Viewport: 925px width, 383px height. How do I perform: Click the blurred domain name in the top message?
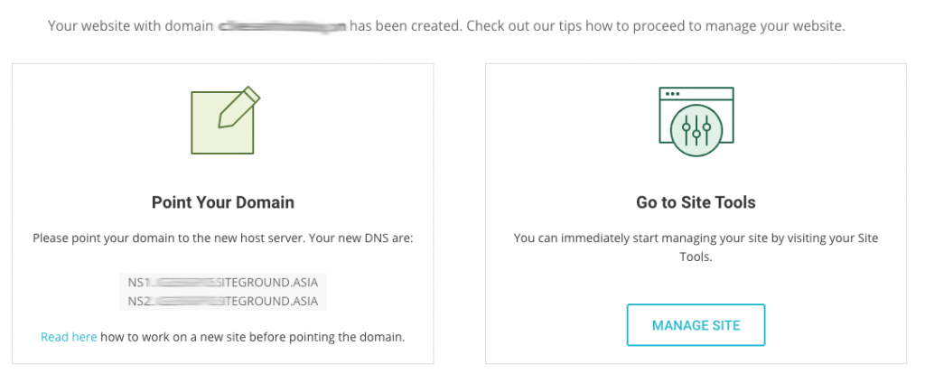pyautogui.click(x=282, y=26)
